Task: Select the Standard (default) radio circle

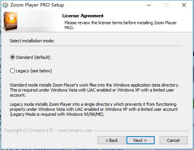Action: (12, 57)
